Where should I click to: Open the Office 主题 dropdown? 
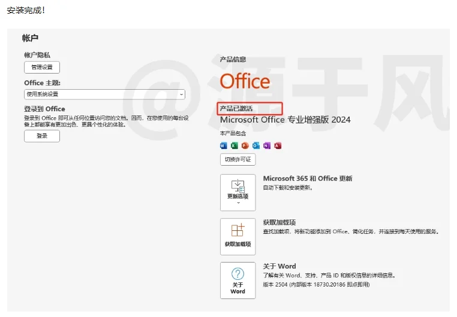pyautogui.click(x=104, y=95)
